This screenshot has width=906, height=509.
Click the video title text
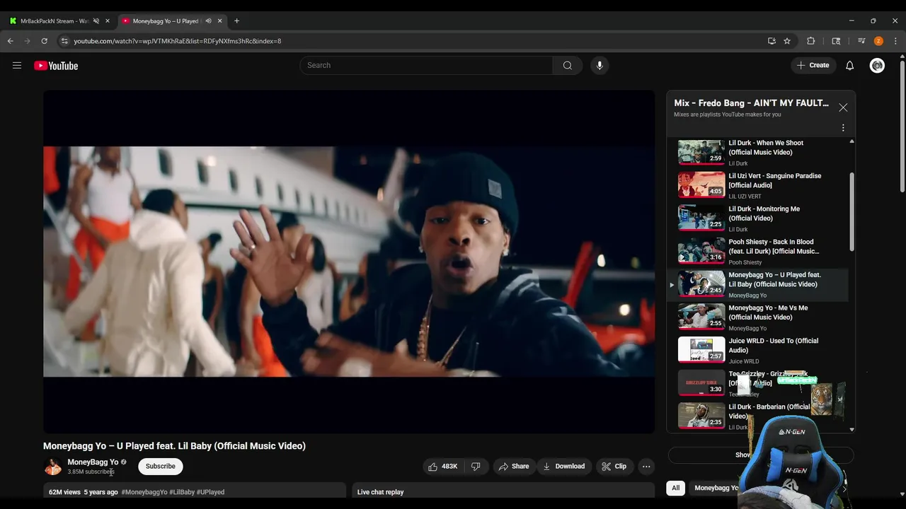[x=175, y=446]
